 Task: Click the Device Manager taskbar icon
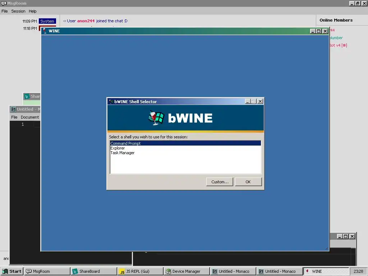(x=168, y=272)
